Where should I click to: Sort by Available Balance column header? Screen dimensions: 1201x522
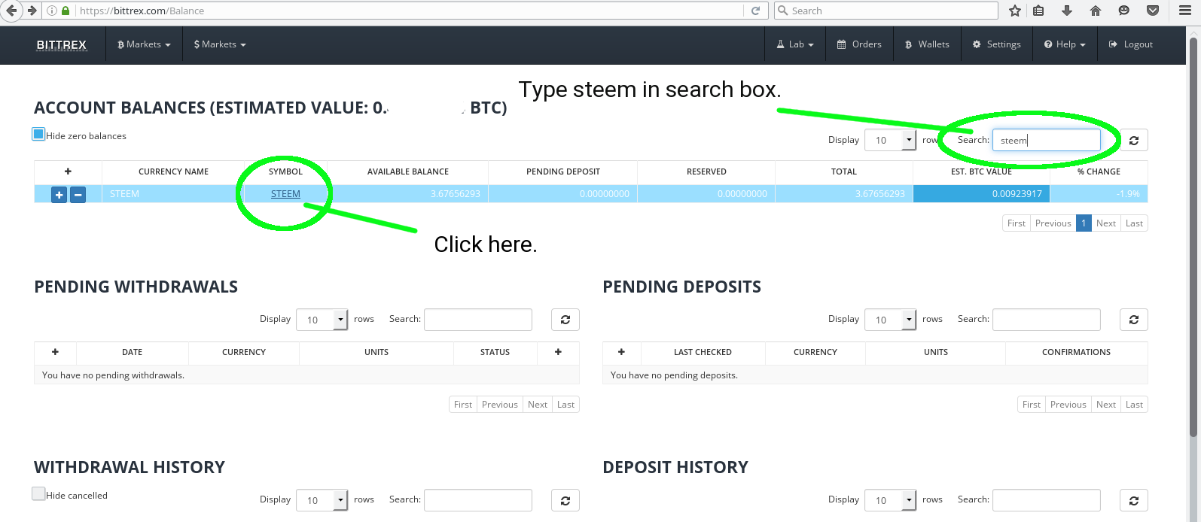(407, 171)
